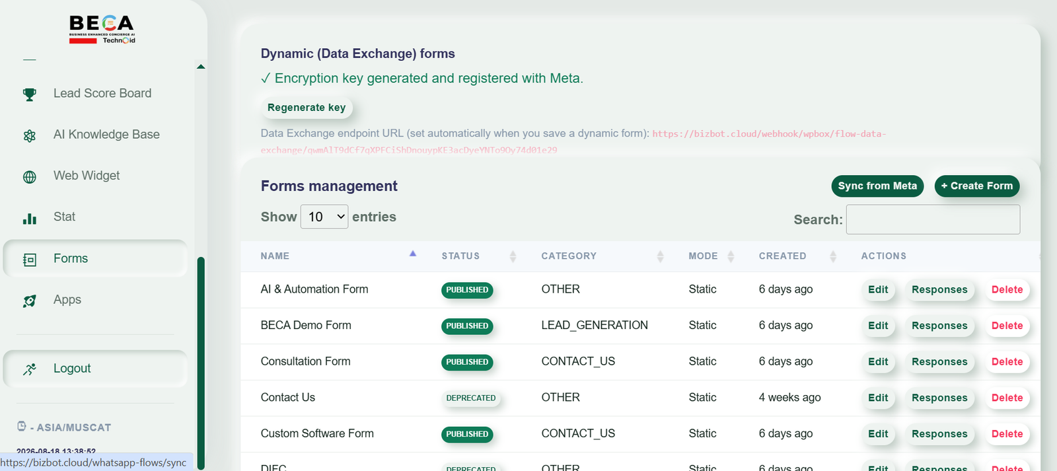Delete the Custom Software Form

[x=1007, y=434]
